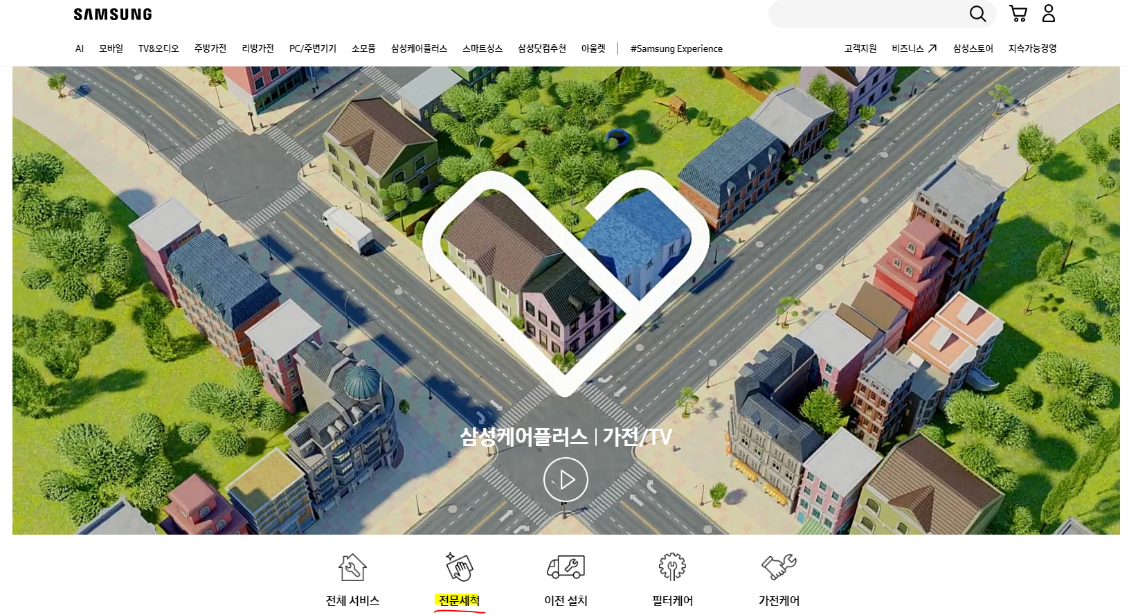The image size is (1129, 615).
Task: Open the 주방가전 menu
Action: click(x=210, y=48)
